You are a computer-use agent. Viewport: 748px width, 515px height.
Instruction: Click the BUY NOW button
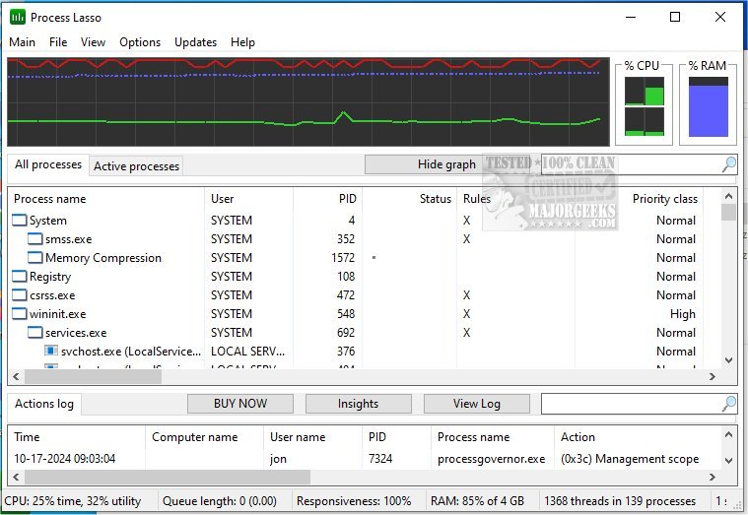240,404
